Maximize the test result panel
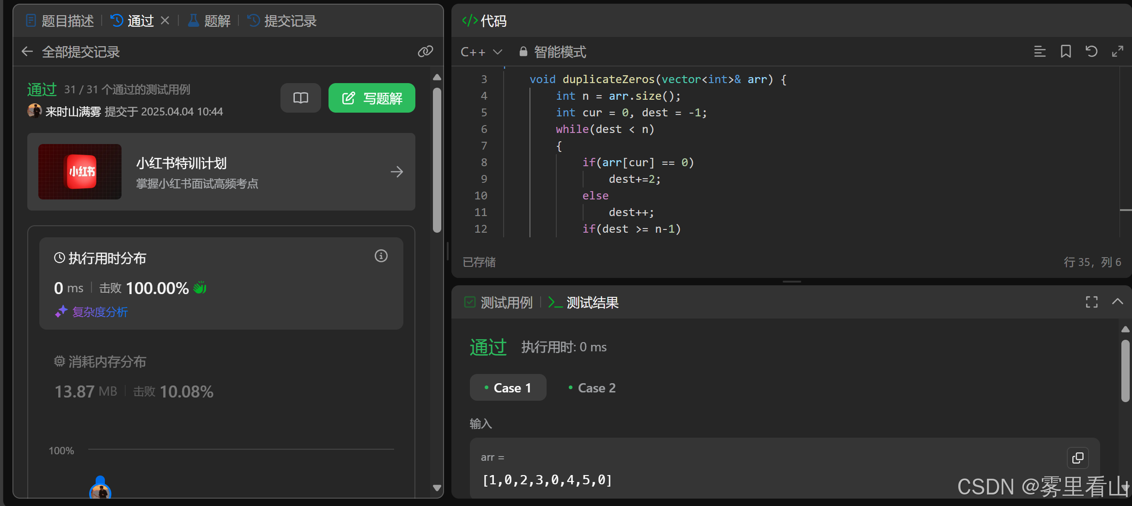Screen dimensions: 1132x506 click(x=1091, y=302)
